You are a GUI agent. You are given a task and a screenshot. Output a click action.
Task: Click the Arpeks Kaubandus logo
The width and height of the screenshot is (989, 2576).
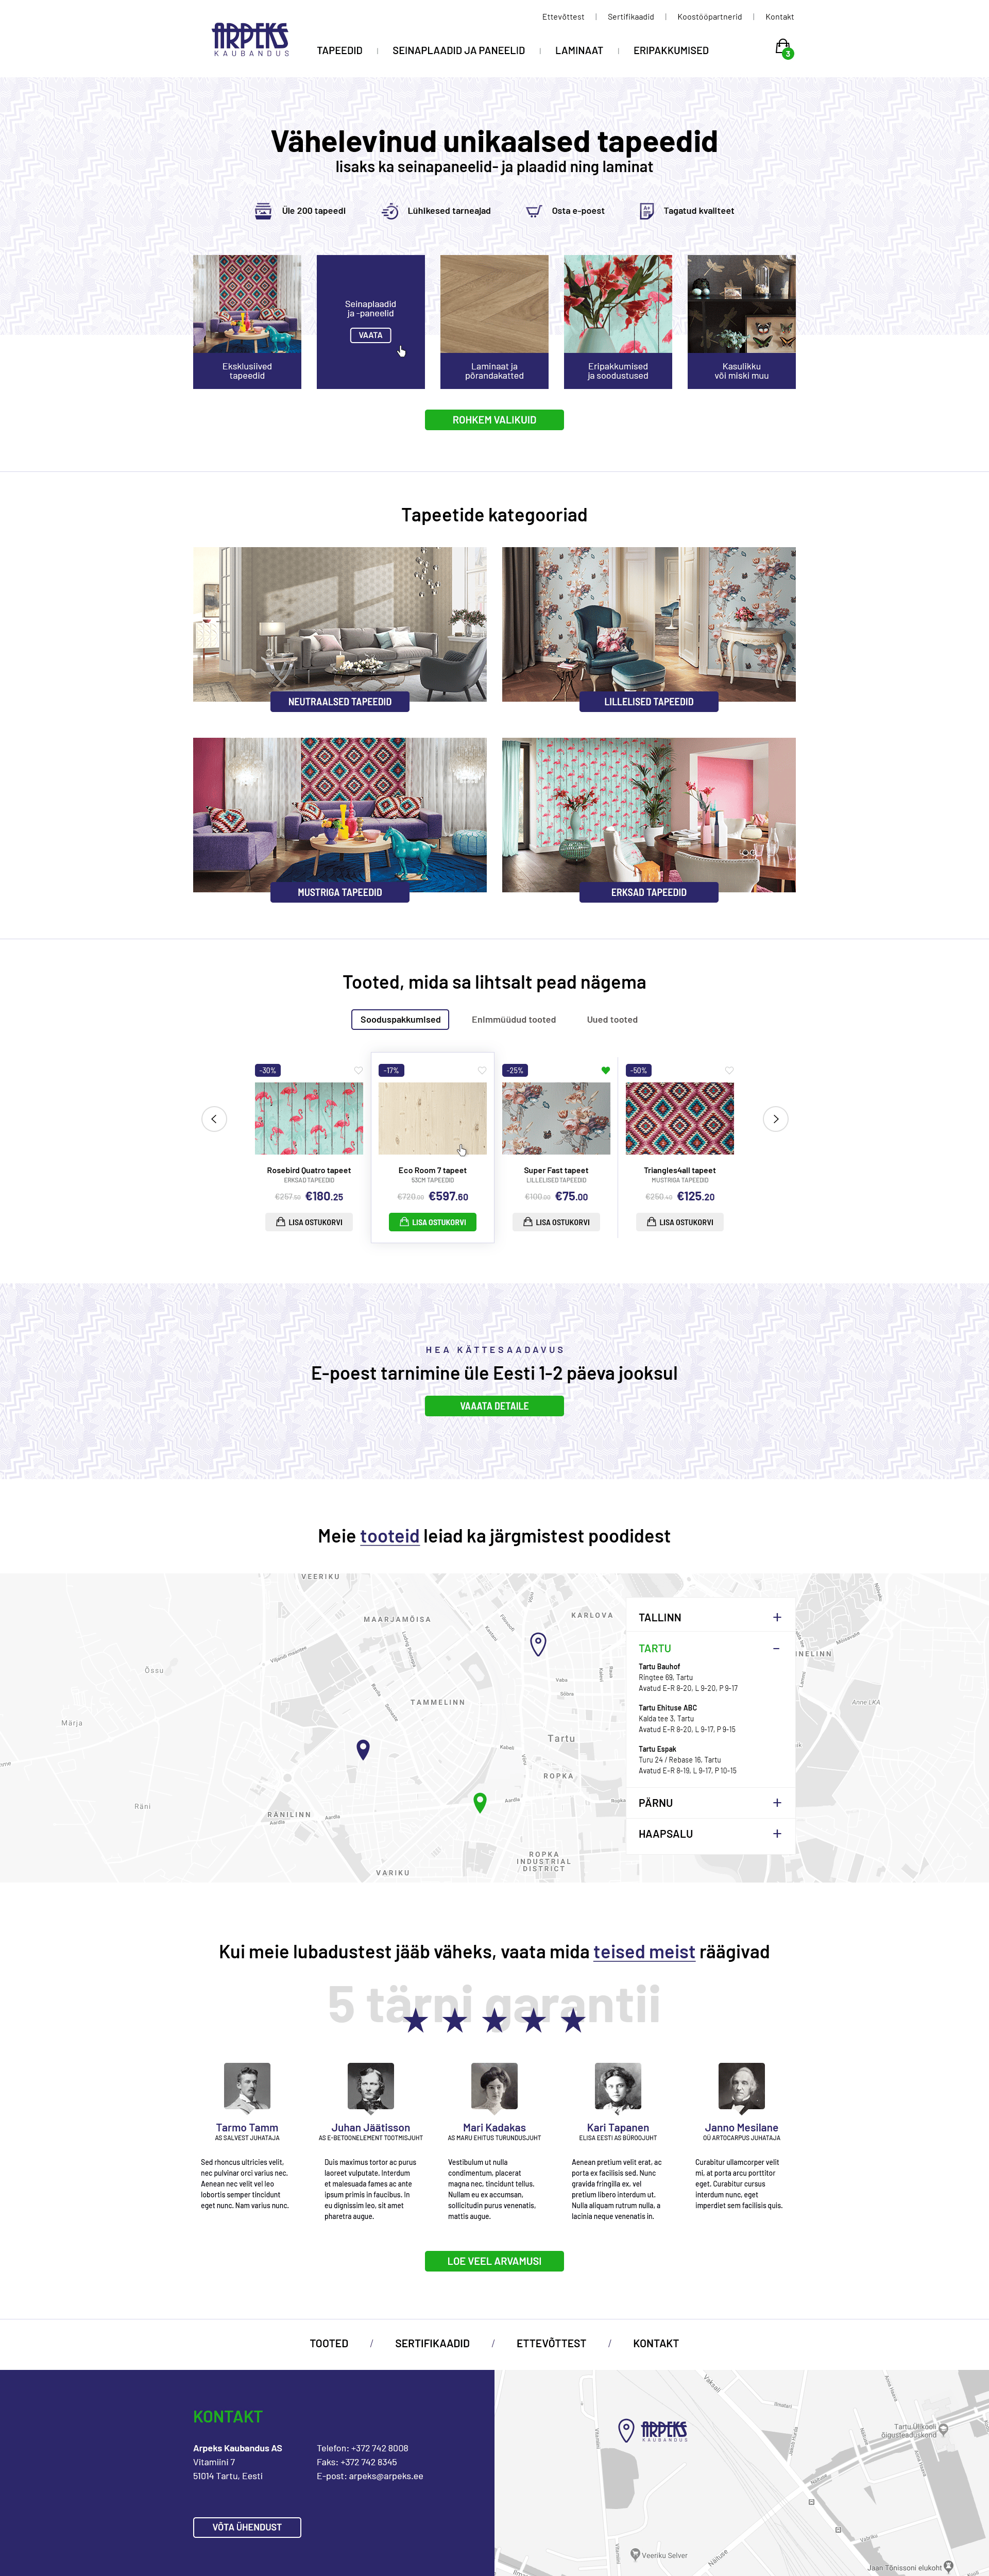click(x=251, y=39)
